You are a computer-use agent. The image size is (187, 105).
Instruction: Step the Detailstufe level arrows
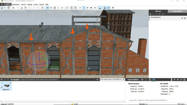177,86
